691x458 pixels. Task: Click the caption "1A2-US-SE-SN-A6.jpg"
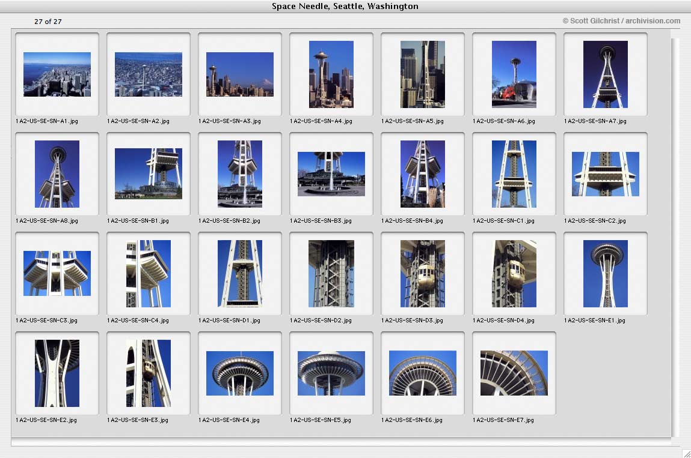(x=504, y=121)
